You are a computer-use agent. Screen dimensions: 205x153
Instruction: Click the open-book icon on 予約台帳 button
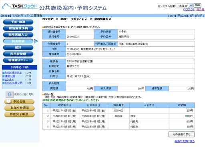(8, 101)
